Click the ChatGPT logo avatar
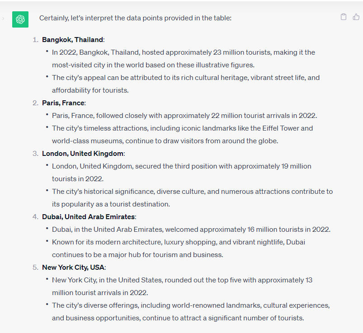 coord(20,19)
